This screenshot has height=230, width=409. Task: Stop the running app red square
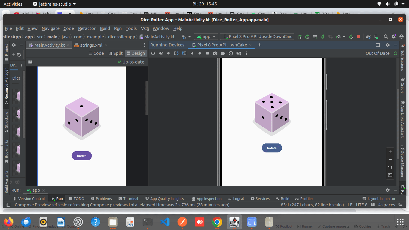358,37
